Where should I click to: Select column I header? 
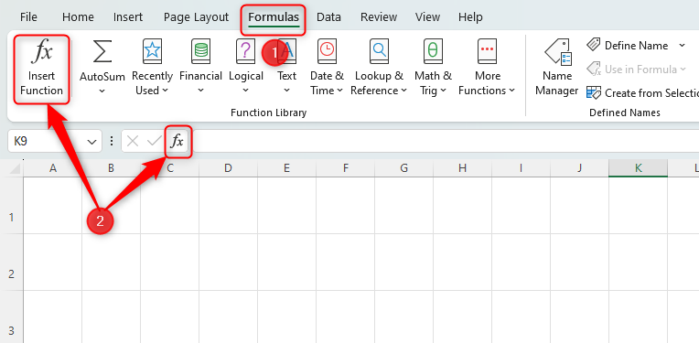pos(521,168)
